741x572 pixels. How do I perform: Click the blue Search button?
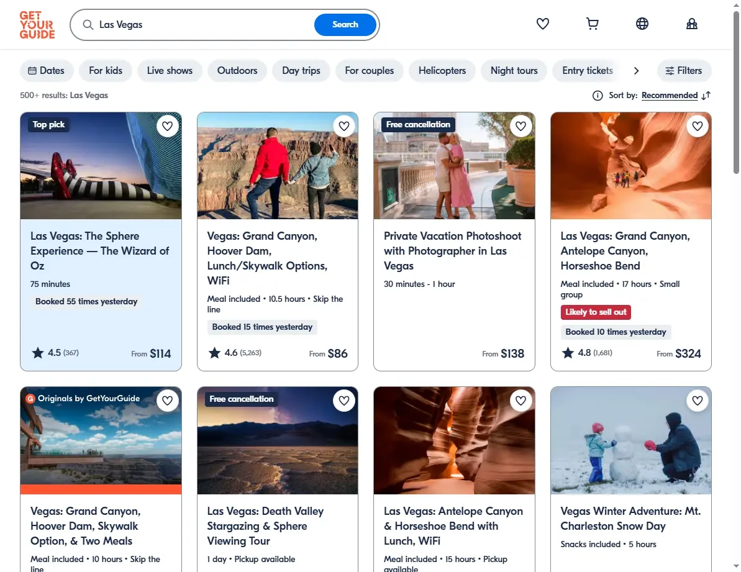(345, 25)
